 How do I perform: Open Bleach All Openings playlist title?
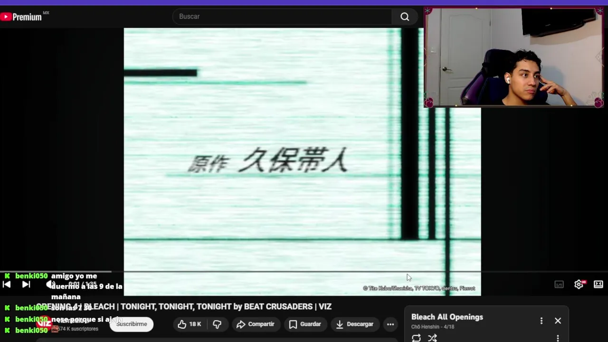coord(447,317)
